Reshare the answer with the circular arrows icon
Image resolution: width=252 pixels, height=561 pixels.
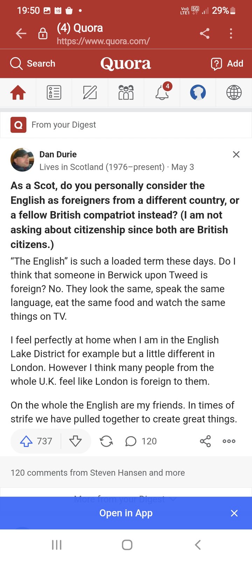(x=106, y=441)
